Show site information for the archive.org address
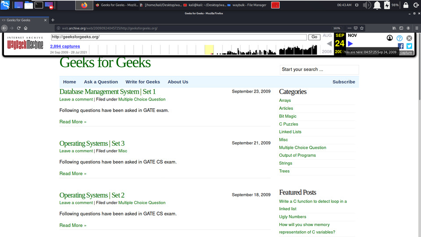 click(x=58, y=28)
